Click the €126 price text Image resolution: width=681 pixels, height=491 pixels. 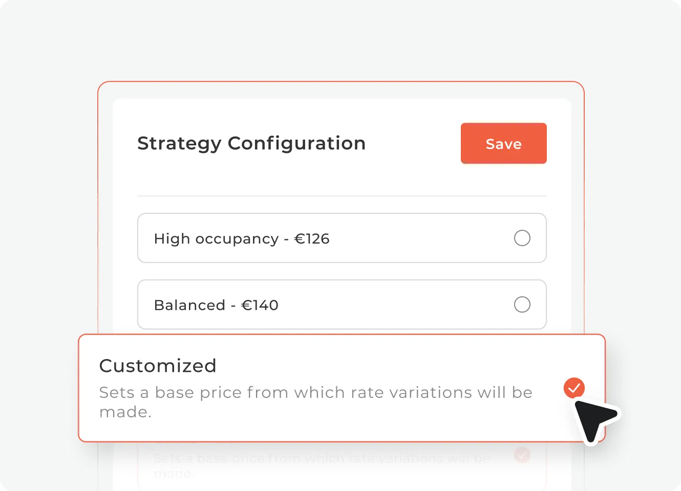pyautogui.click(x=312, y=239)
